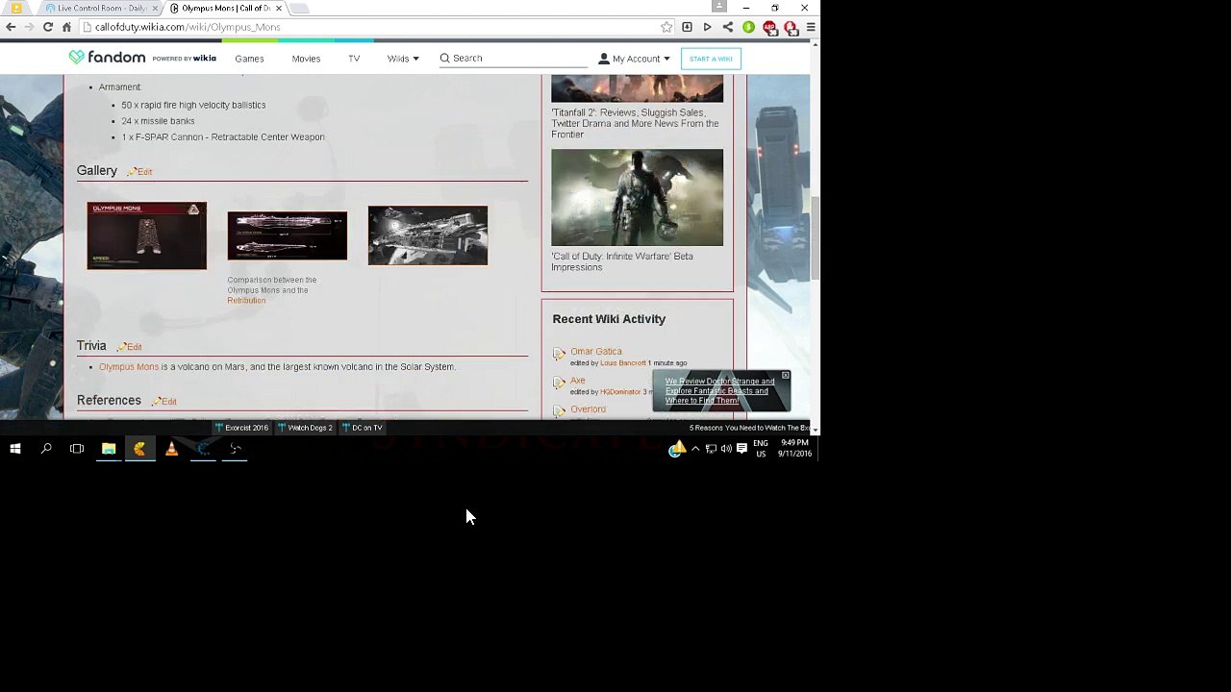Screen dimensions: 1231x692
Task: Open the Retribution link in gallery caption
Action: point(246,301)
